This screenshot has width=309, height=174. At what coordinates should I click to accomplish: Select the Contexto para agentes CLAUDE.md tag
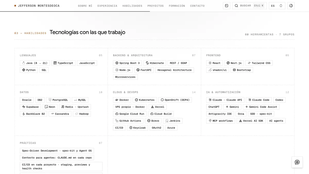tap(57, 158)
